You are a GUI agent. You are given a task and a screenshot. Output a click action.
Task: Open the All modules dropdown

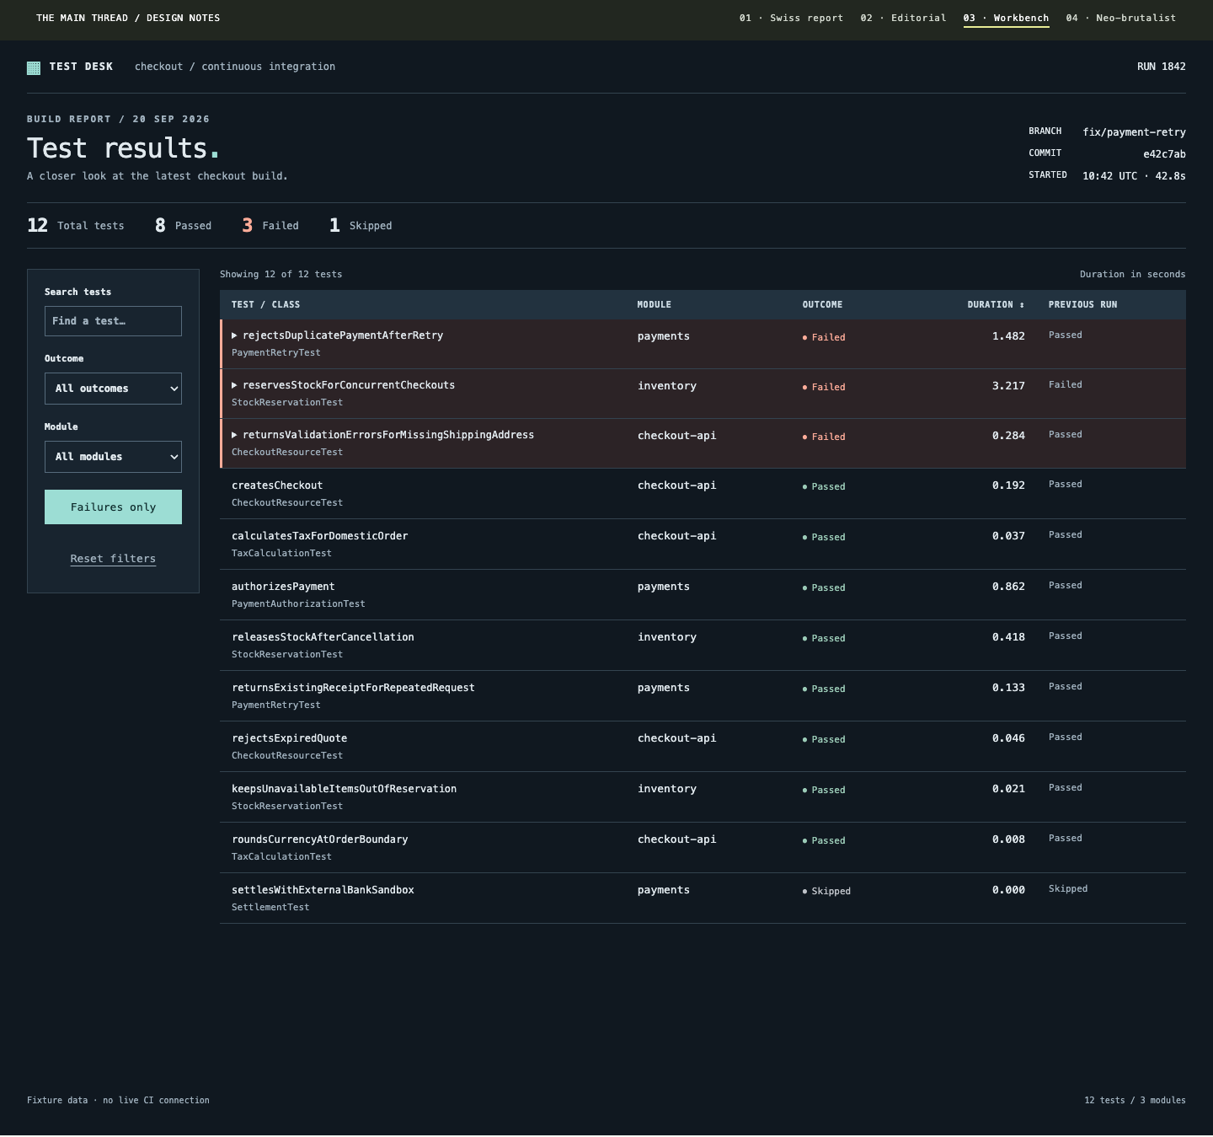coord(113,457)
